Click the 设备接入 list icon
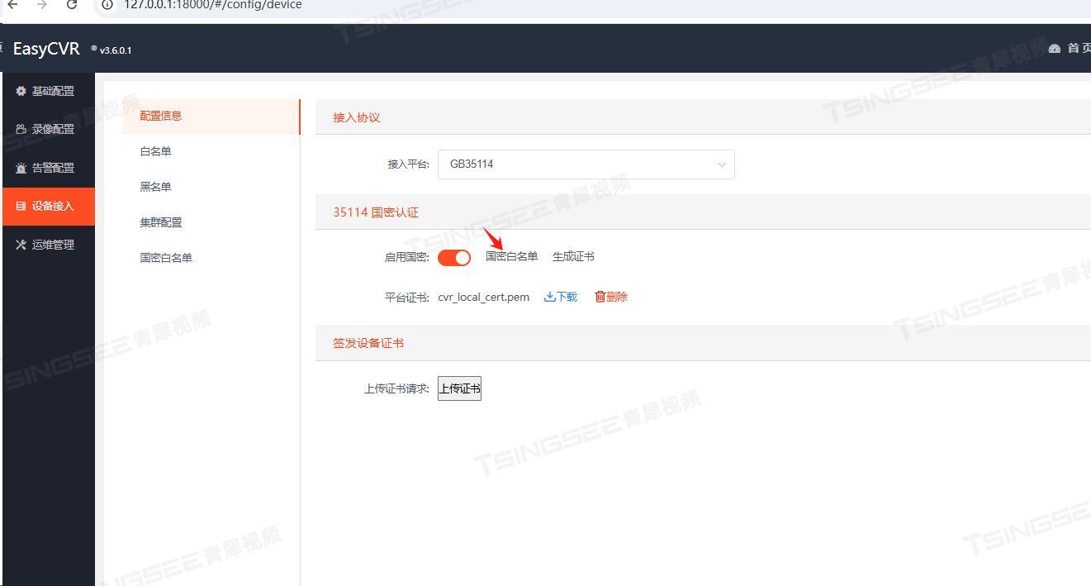The image size is (1091, 586). (x=21, y=206)
